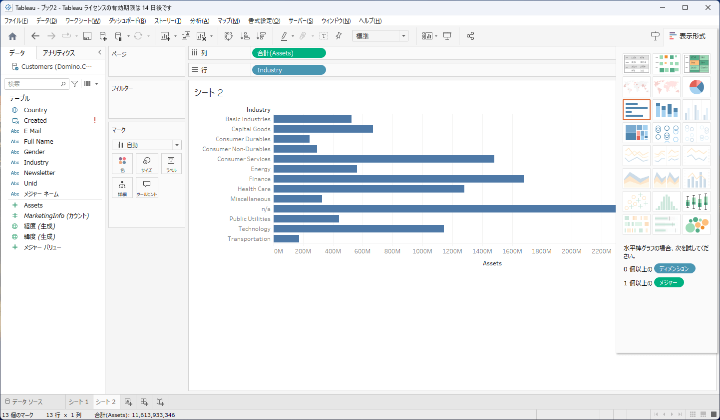Choose the pie chart in Show Me
720x420 pixels.
tap(697, 87)
